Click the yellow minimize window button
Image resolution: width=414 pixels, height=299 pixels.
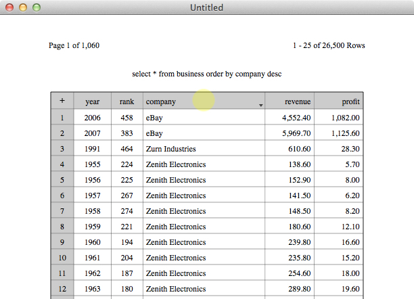23,7
